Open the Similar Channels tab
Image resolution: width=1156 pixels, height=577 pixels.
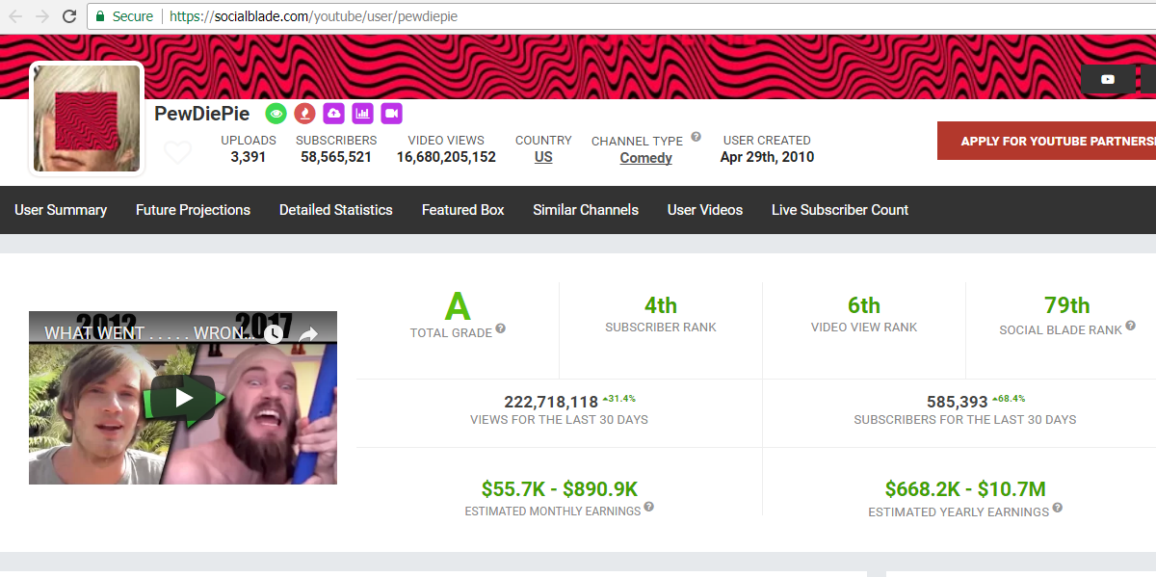(586, 210)
